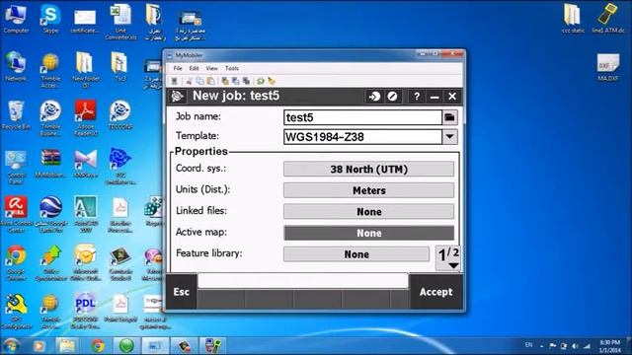Open Windows Explorer from the taskbar
Viewport: 632px width, 355px height.
(67, 345)
